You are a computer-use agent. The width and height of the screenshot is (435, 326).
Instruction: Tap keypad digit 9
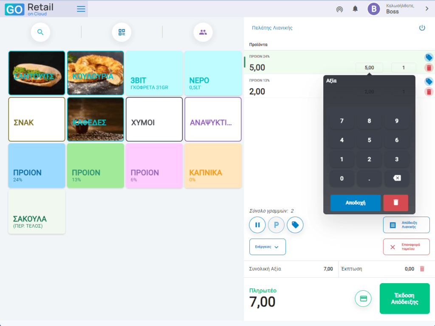pos(397,121)
